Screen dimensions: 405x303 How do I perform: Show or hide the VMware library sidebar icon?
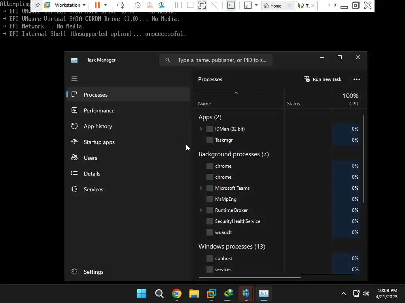click(178, 5)
